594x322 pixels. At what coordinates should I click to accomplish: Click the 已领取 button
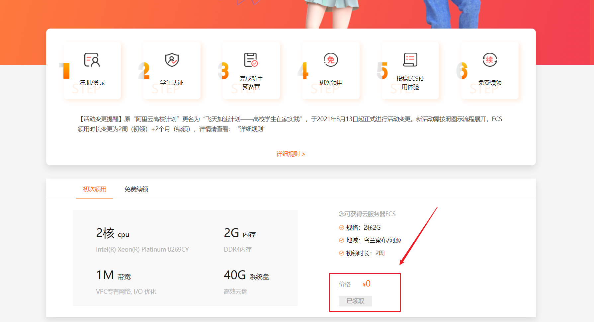[x=355, y=301]
